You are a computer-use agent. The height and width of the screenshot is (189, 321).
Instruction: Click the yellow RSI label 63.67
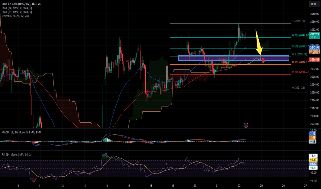point(313,160)
